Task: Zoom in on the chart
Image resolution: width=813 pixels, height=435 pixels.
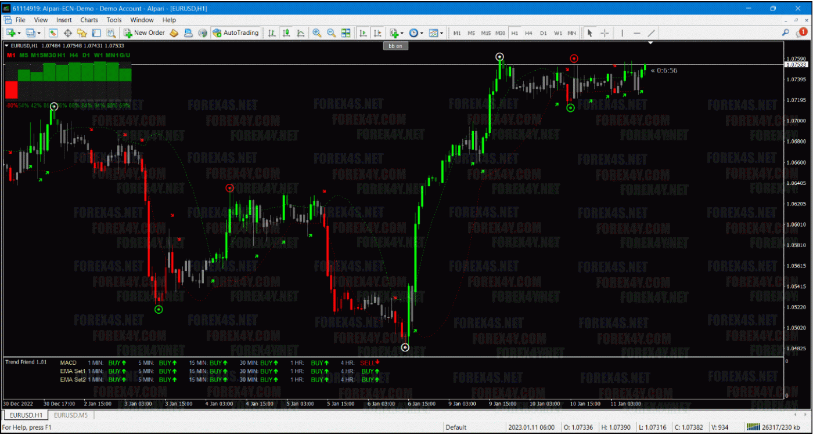Action: (317, 33)
